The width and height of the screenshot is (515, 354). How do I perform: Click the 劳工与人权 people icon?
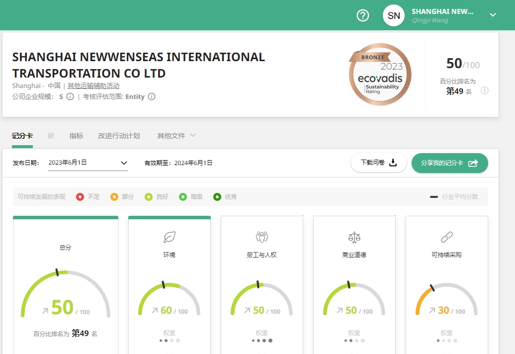pos(262,237)
